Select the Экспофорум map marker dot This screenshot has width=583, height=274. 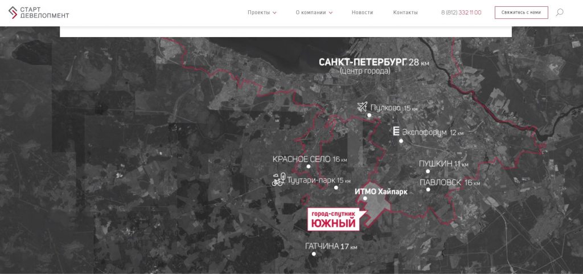point(401,141)
